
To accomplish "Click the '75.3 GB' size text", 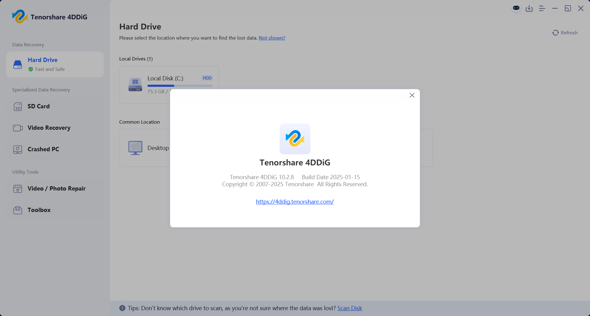I will tap(156, 91).
